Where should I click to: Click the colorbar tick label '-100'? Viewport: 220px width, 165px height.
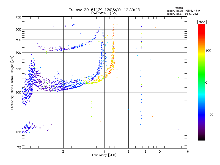coord(209,115)
